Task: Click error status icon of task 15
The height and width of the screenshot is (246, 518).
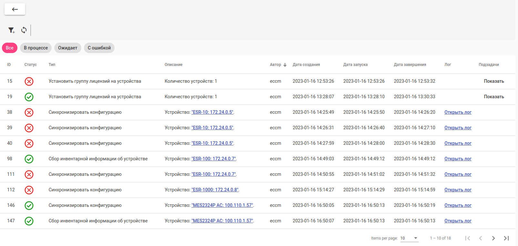Action: pyautogui.click(x=29, y=81)
